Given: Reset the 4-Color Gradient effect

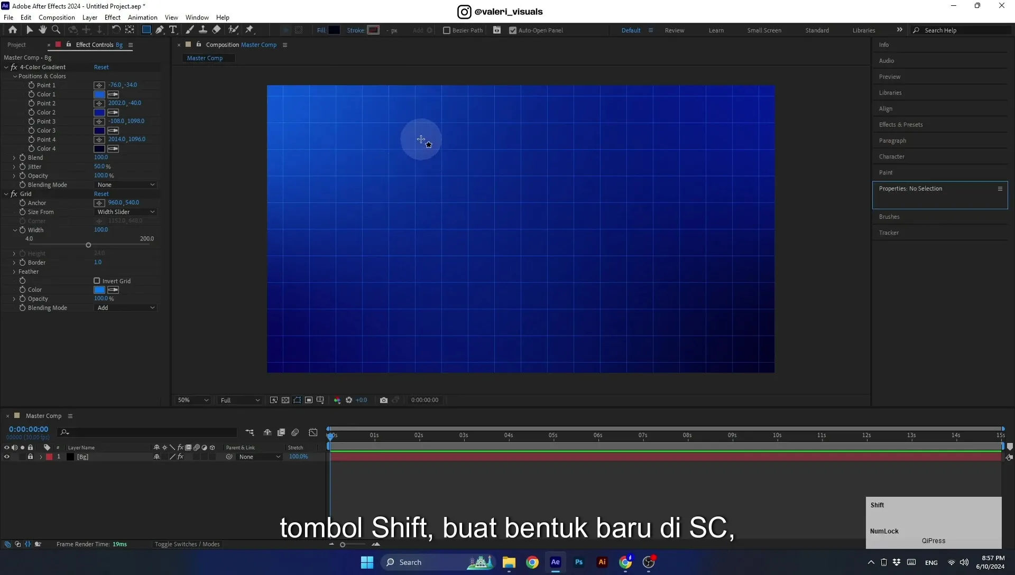Looking at the screenshot, I should pos(101,67).
